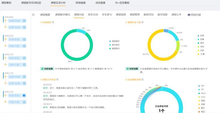This screenshot has width=220, height=113.
Task: Open arrow icon for 04/28 11:05-11:50 session
Action: [x=24, y=46]
